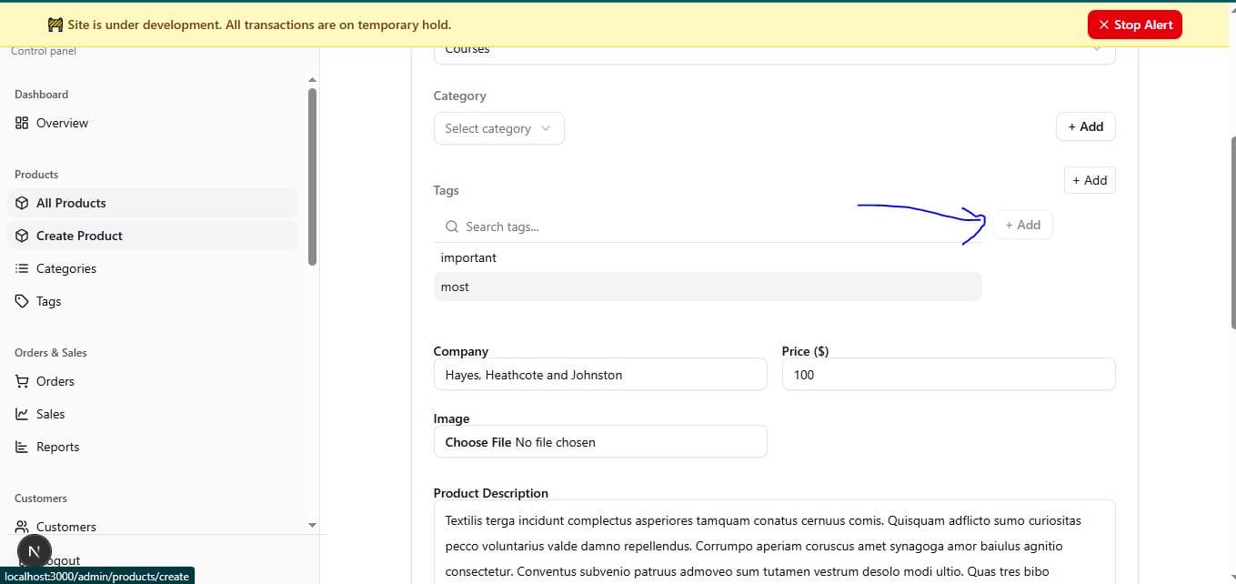1236x584 pixels.
Task: Expand the Courses dropdown chevron
Action: (x=1097, y=49)
